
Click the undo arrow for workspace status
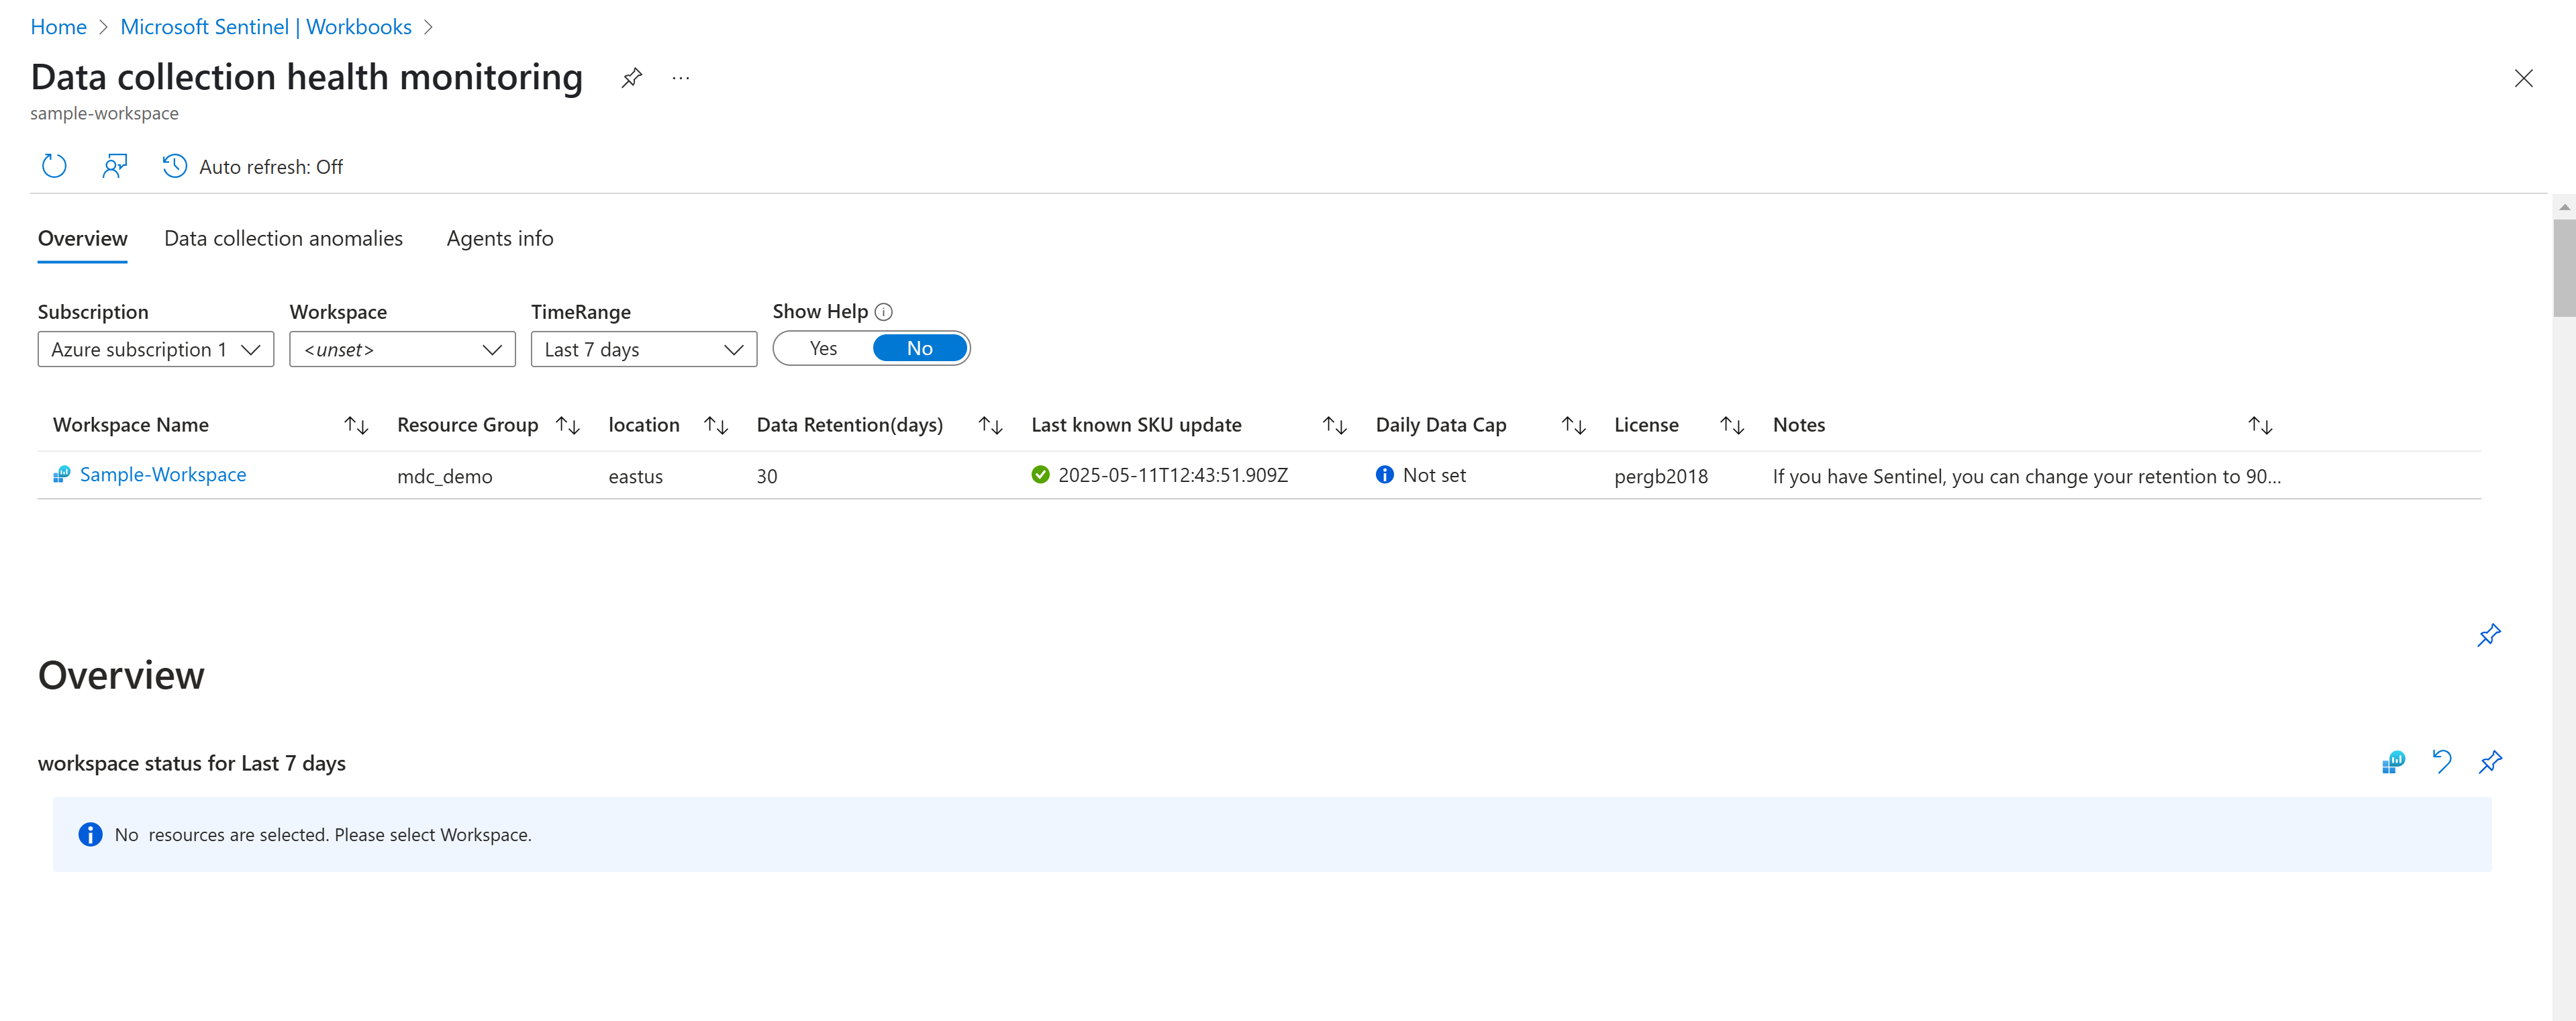2441,762
